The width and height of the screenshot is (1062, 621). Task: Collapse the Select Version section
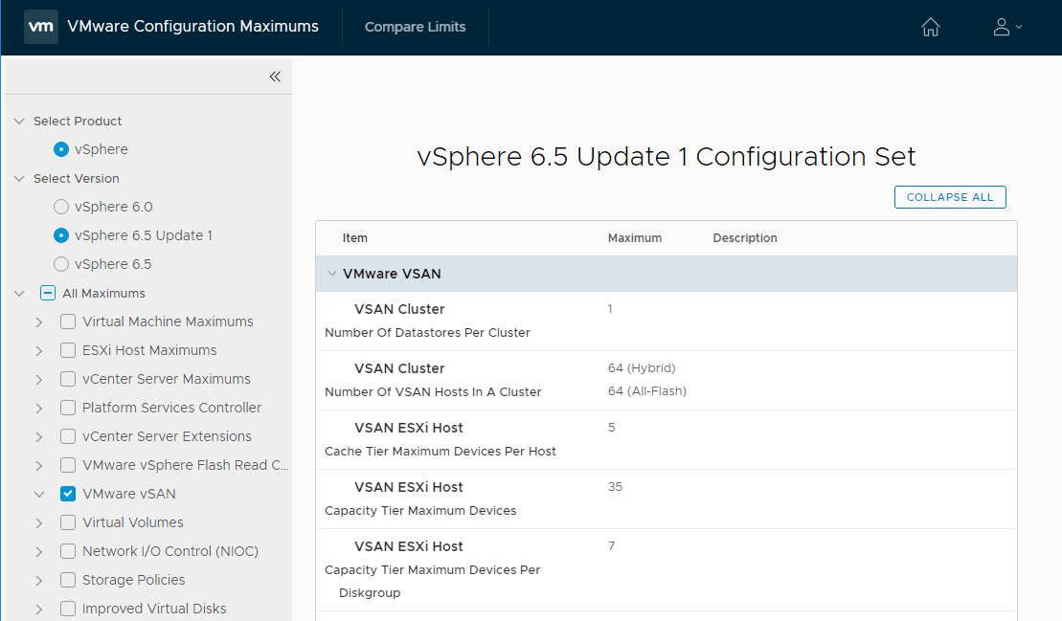pos(20,179)
